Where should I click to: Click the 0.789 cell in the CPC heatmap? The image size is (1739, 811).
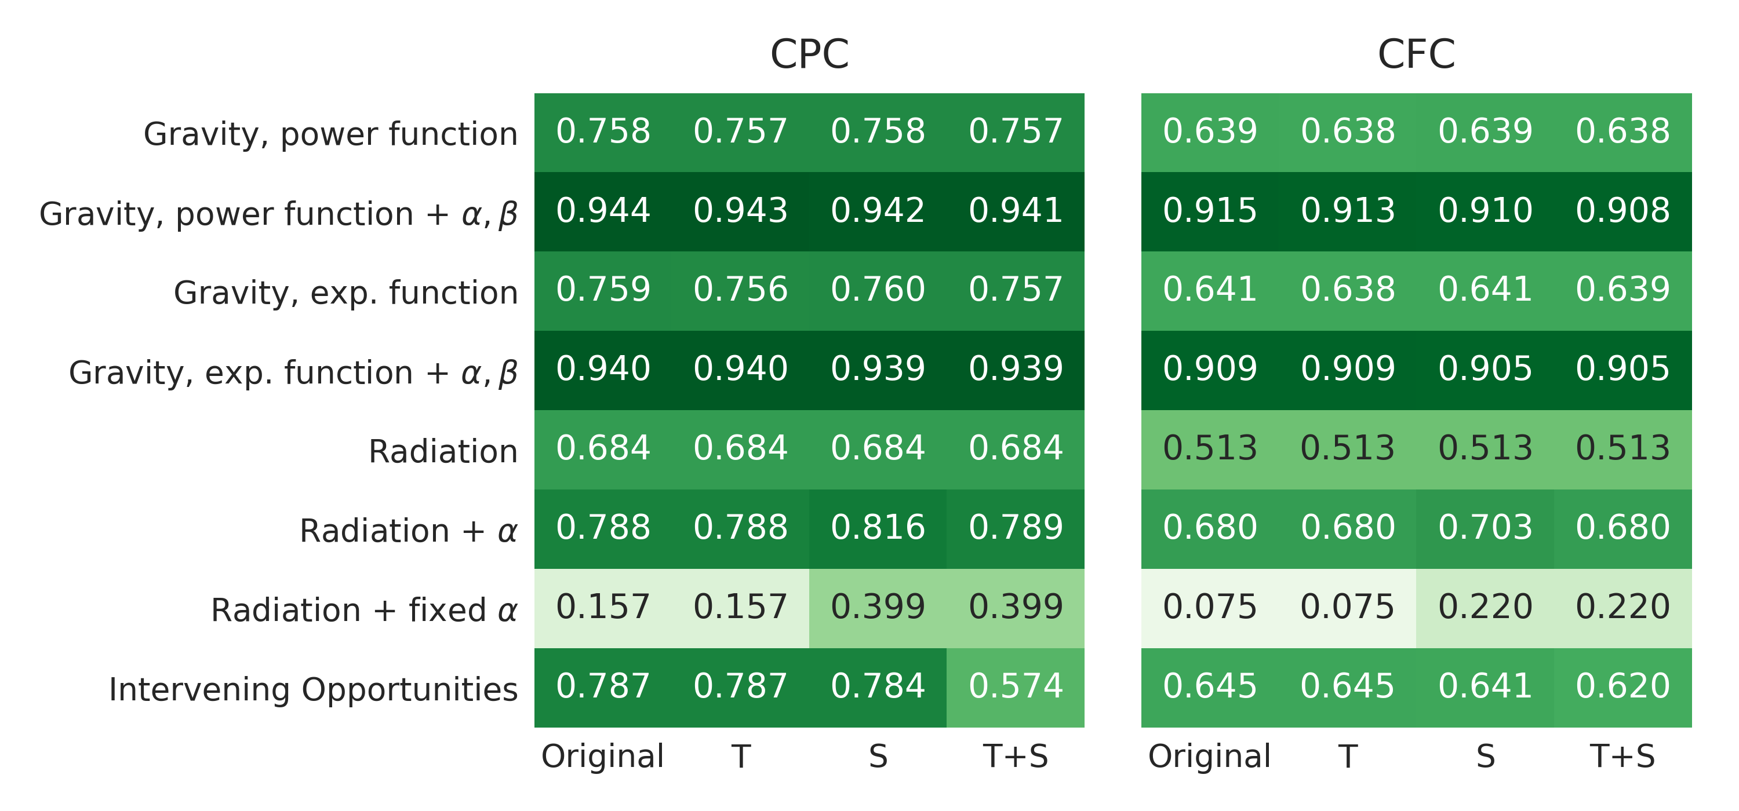click(1016, 528)
